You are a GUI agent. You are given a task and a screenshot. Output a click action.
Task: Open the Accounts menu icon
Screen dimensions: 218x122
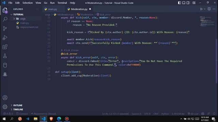point(5,98)
